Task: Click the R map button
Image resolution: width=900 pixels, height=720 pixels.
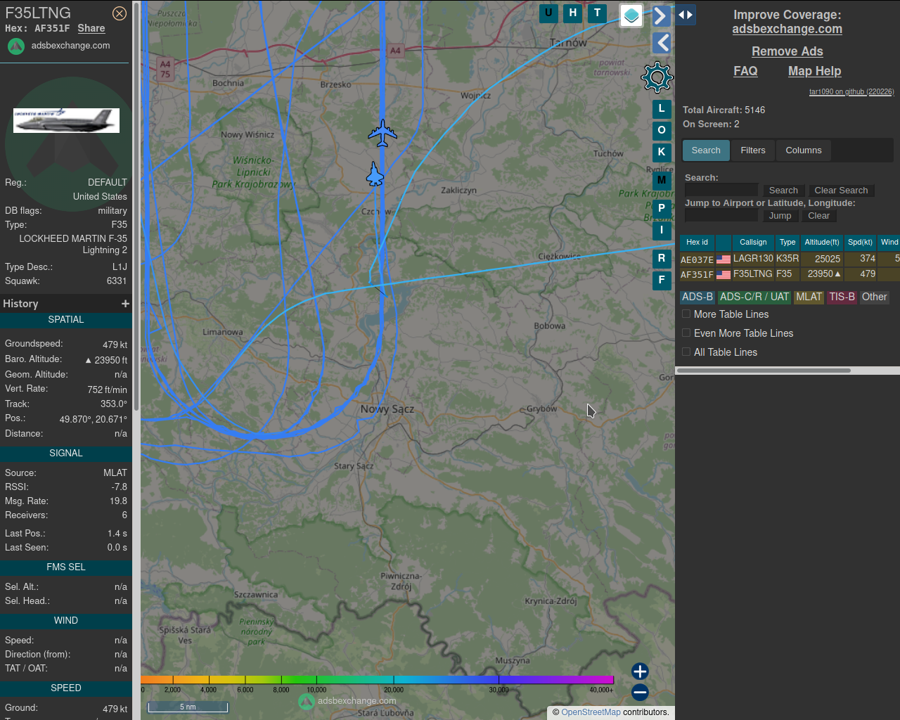Action: click(662, 259)
